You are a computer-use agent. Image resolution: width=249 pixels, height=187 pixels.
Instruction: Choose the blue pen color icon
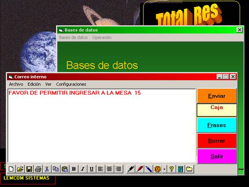(149, 169)
